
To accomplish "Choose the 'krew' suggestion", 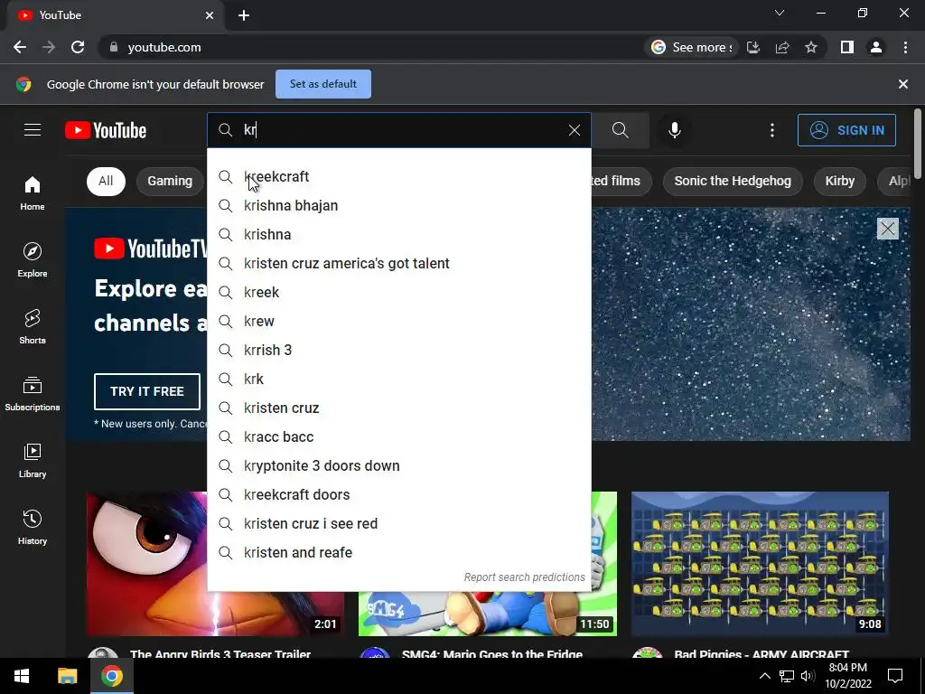I will coord(399,321).
